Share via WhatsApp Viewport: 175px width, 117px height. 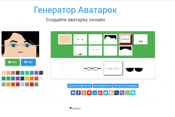pos(127,93)
